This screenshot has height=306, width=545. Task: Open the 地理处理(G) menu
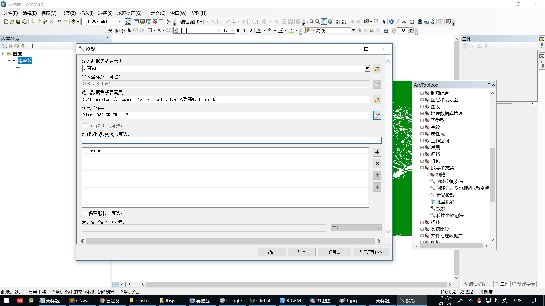129,13
